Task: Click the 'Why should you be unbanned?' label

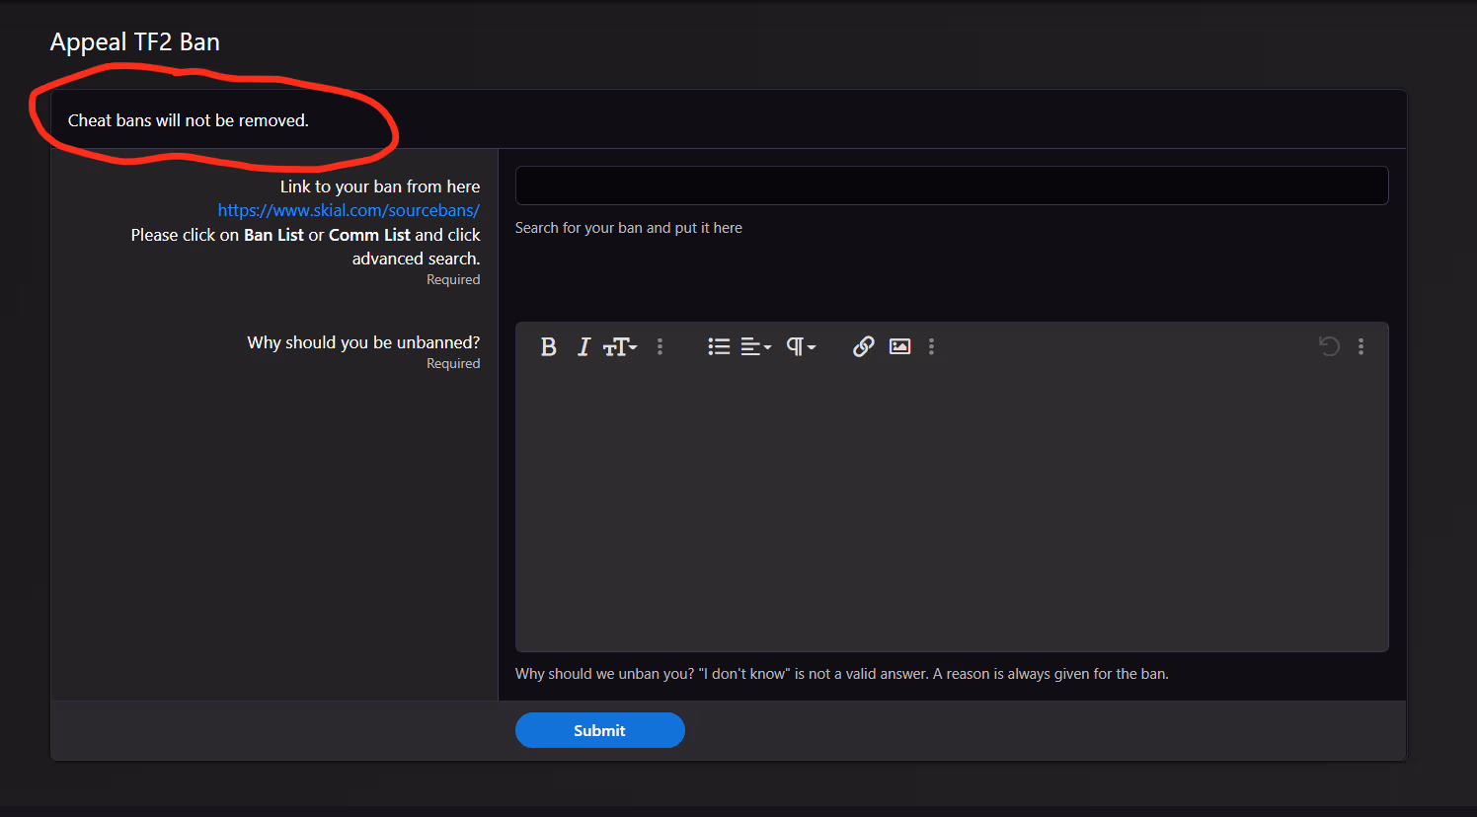Action: tap(363, 342)
